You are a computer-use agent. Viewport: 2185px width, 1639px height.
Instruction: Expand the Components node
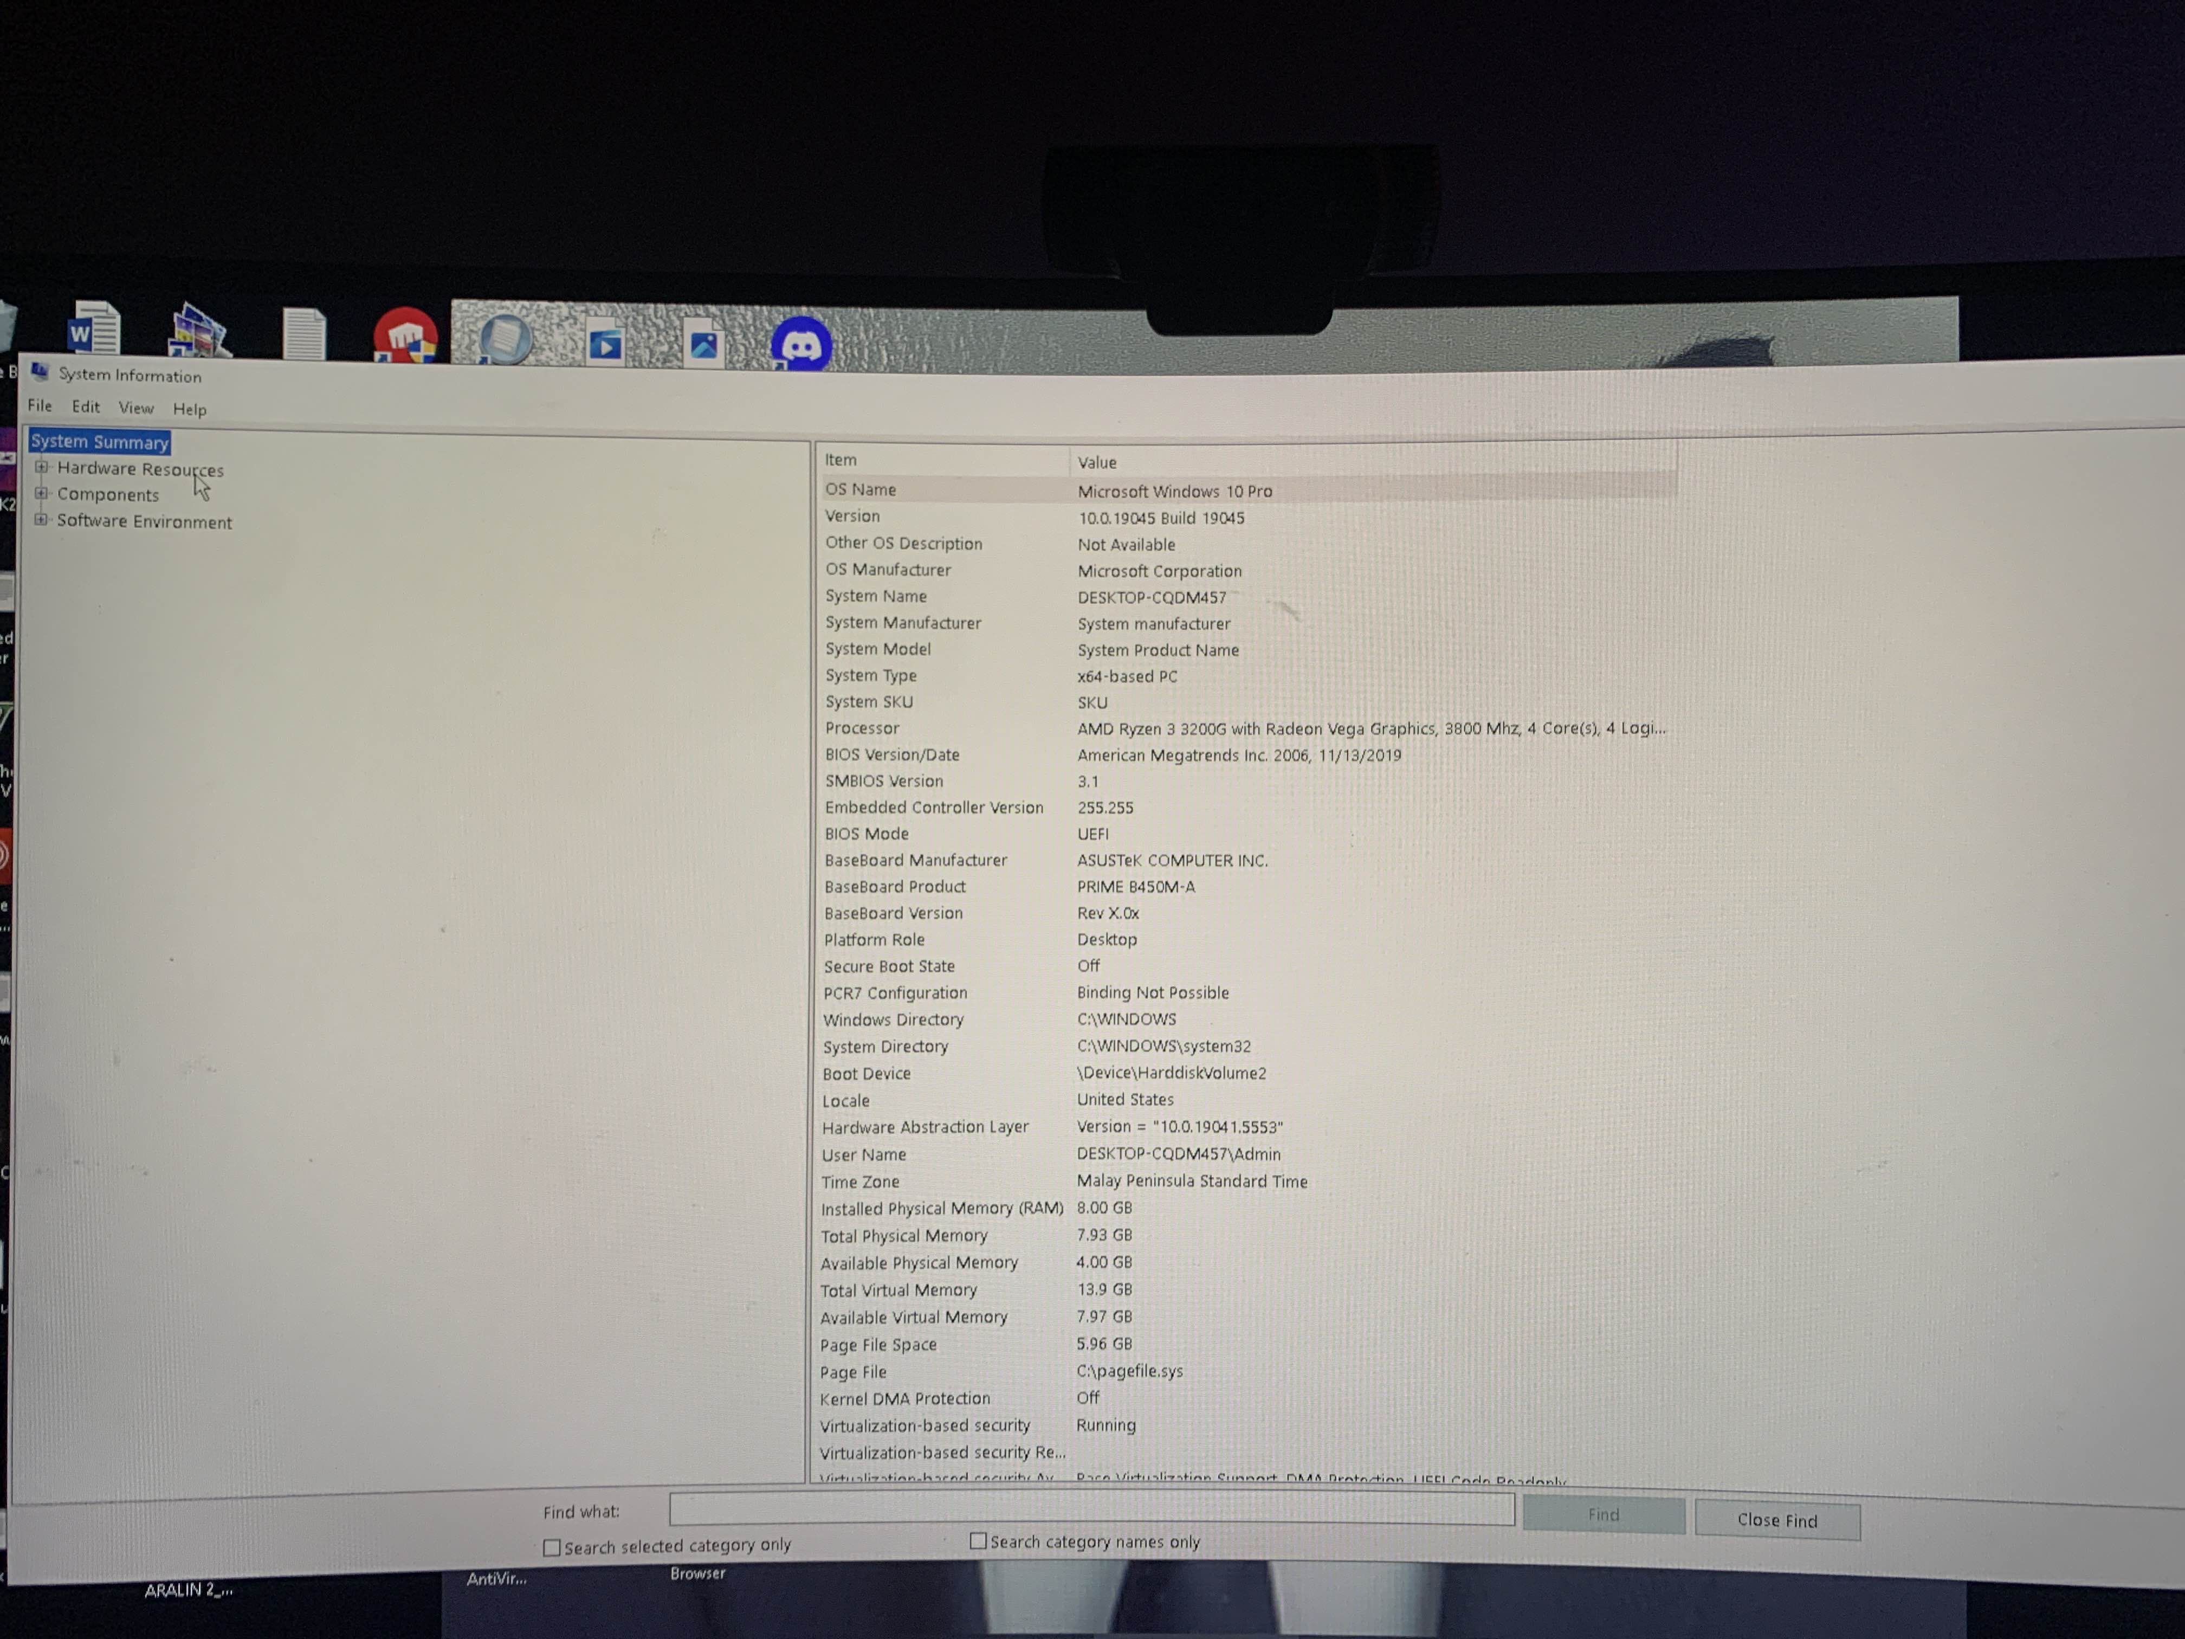pyautogui.click(x=41, y=493)
